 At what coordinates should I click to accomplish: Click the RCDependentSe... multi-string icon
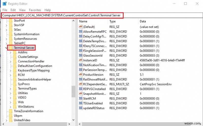80,84
